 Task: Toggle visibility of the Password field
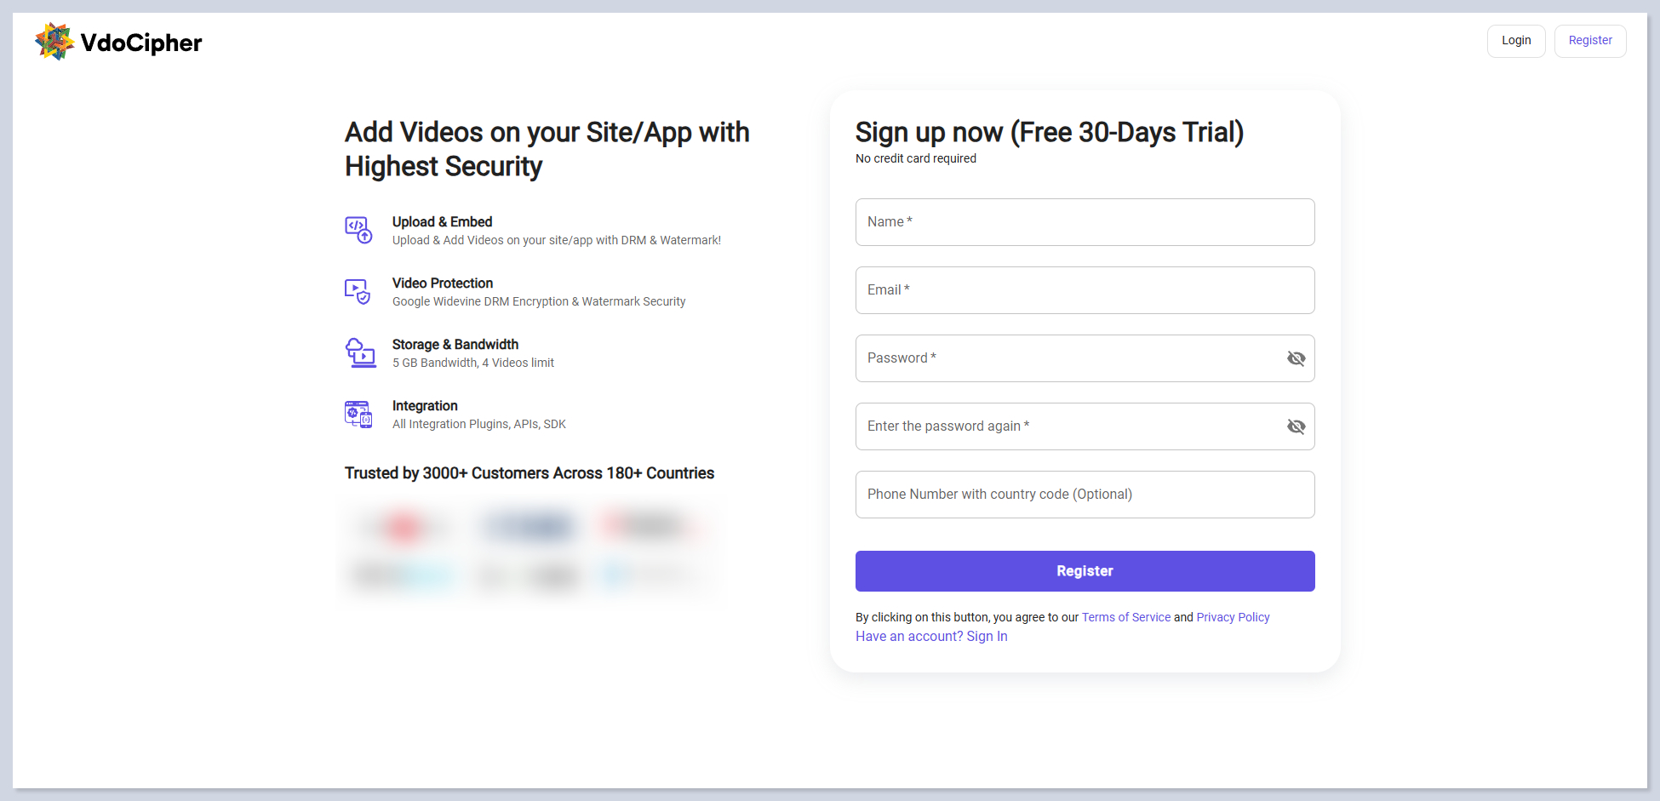pos(1296,358)
